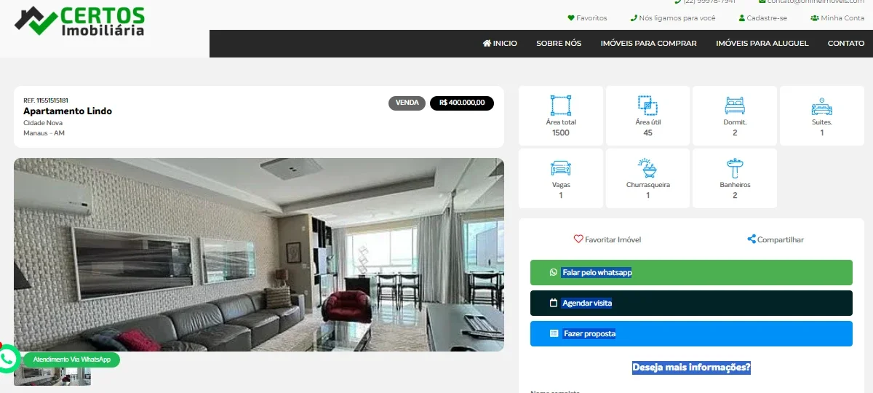
Task: Click the Cidade Nova neighborhood text
Action: [x=43, y=123]
